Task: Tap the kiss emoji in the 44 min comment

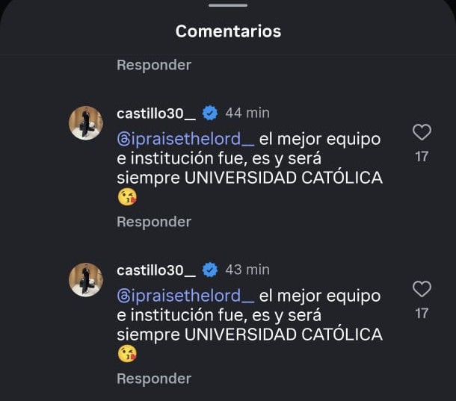Action: pyautogui.click(x=128, y=198)
